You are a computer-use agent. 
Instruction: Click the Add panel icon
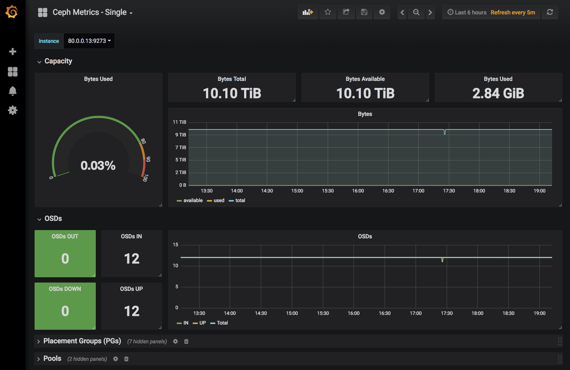click(308, 12)
